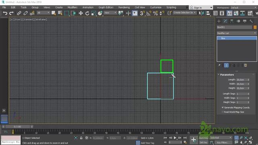Toggle the Ribbon display icon
Viewport: 258px width, 145px height.
229,13
